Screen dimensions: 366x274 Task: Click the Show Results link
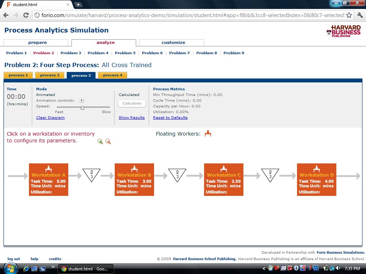click(x=132, y=118)
